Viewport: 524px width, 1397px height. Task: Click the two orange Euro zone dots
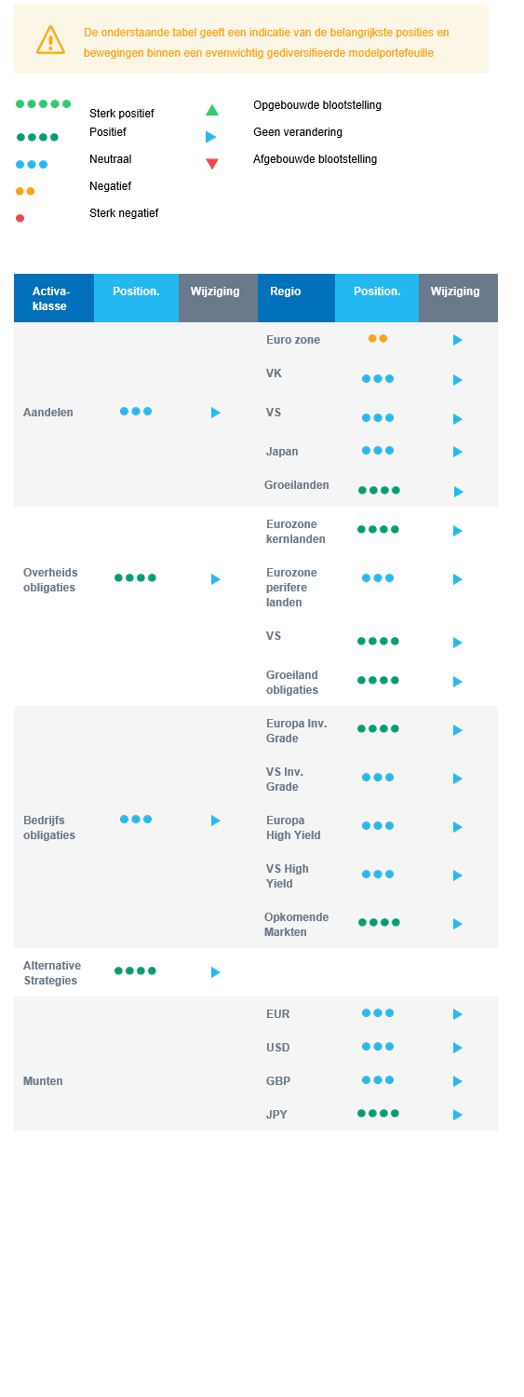tap(378, 339)
